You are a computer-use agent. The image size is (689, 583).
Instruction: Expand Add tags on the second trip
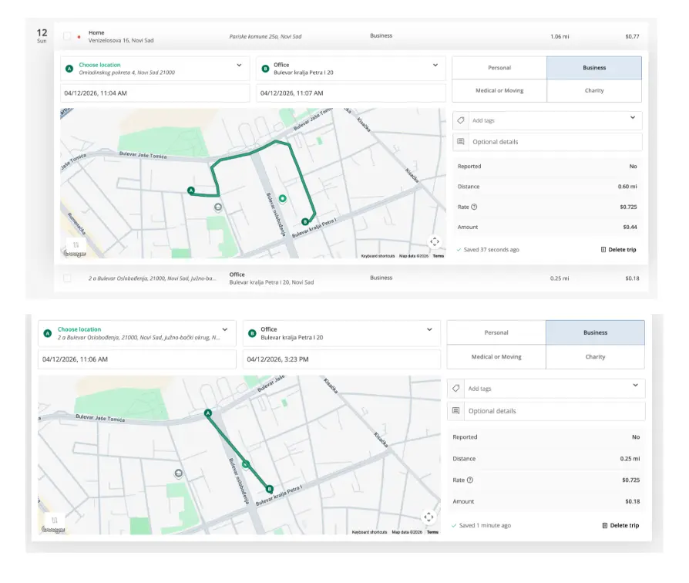(636, 388)
